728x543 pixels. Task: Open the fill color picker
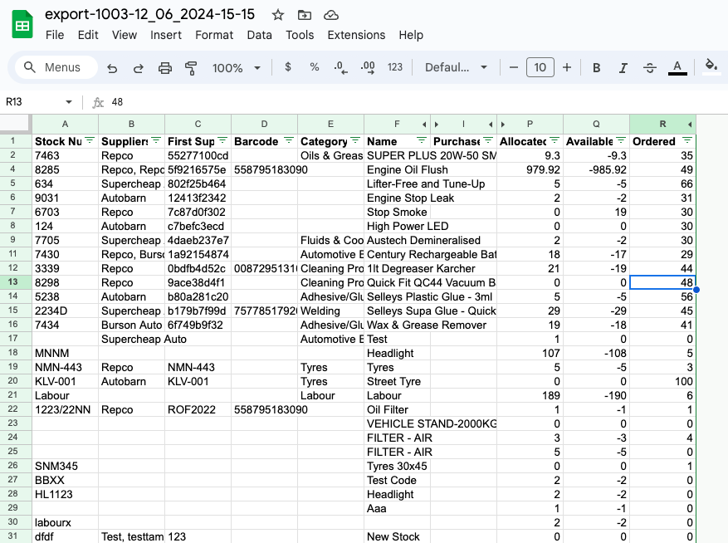point(711,67)
